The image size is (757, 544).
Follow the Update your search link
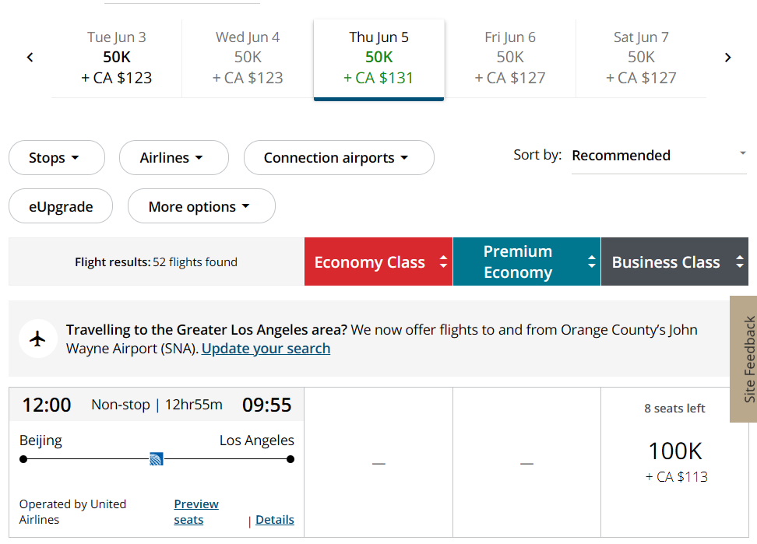tap(266, 349)
